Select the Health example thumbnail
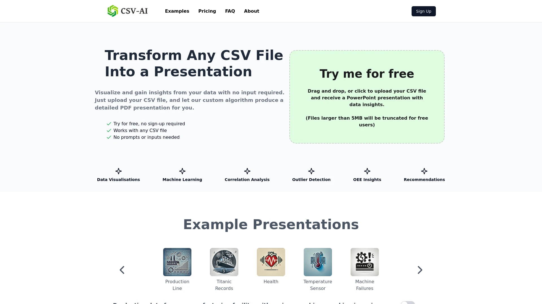The height and width of the screenshot is (304, 542). (x=271, y=262)
